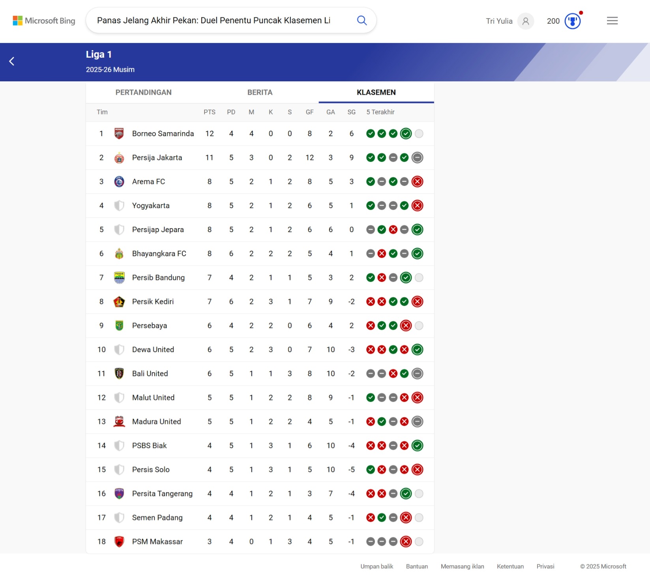
Task: Click Borneo Samarinda's highlighted win icon
Action: pyautogui.click(x=406, y=134)
